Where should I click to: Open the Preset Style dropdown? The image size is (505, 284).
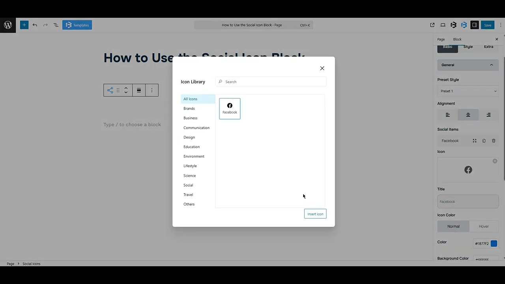point(468,91)
